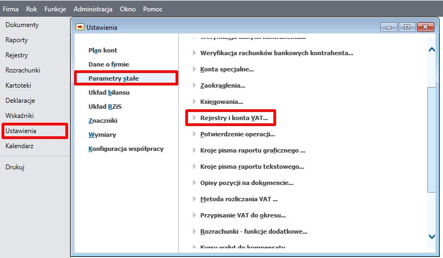The height and width of the screenshot is (258, 443).
Task: Click arrow beside Kroje pisma raportu tekstowego
Action: [194, 166]
